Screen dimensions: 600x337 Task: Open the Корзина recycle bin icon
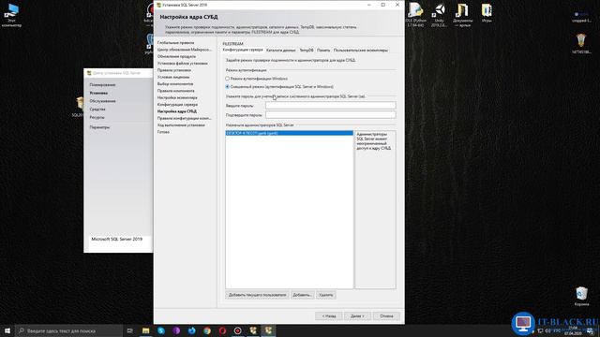coord(581,297)
